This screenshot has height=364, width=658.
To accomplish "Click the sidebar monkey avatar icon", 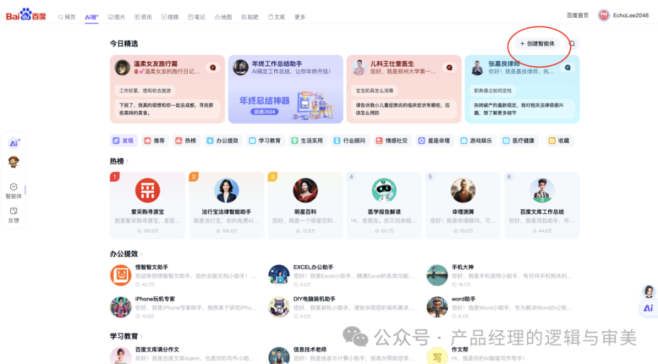I will click(14, 162).
